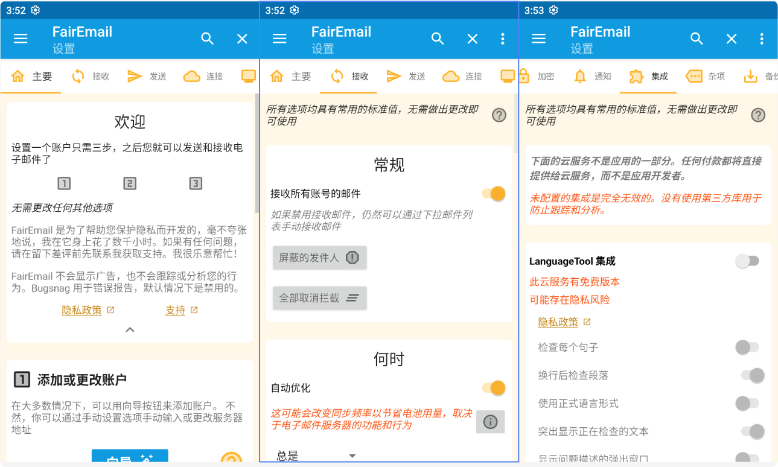Enable LanguageTool 集成 switch
The width and height of the screenshot is (778, 467).
pyautogui.click(x=747, y=261)
